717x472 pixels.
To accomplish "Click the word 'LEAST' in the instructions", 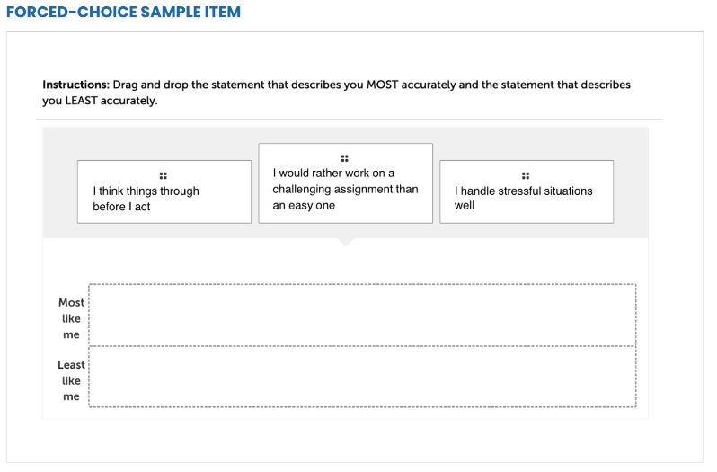I will [82, 101].
